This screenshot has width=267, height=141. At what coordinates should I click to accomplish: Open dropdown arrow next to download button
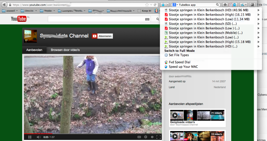(167, 5)
